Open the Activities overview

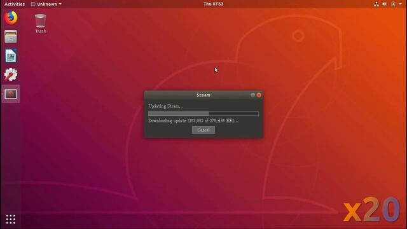point(15,4)
